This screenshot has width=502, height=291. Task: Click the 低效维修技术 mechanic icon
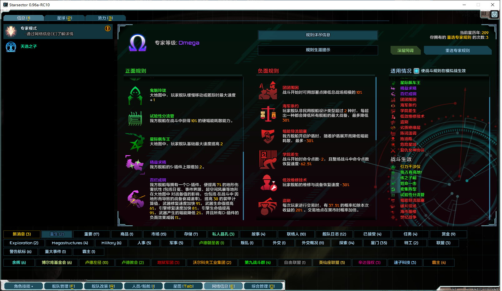(x=268, y=183)
